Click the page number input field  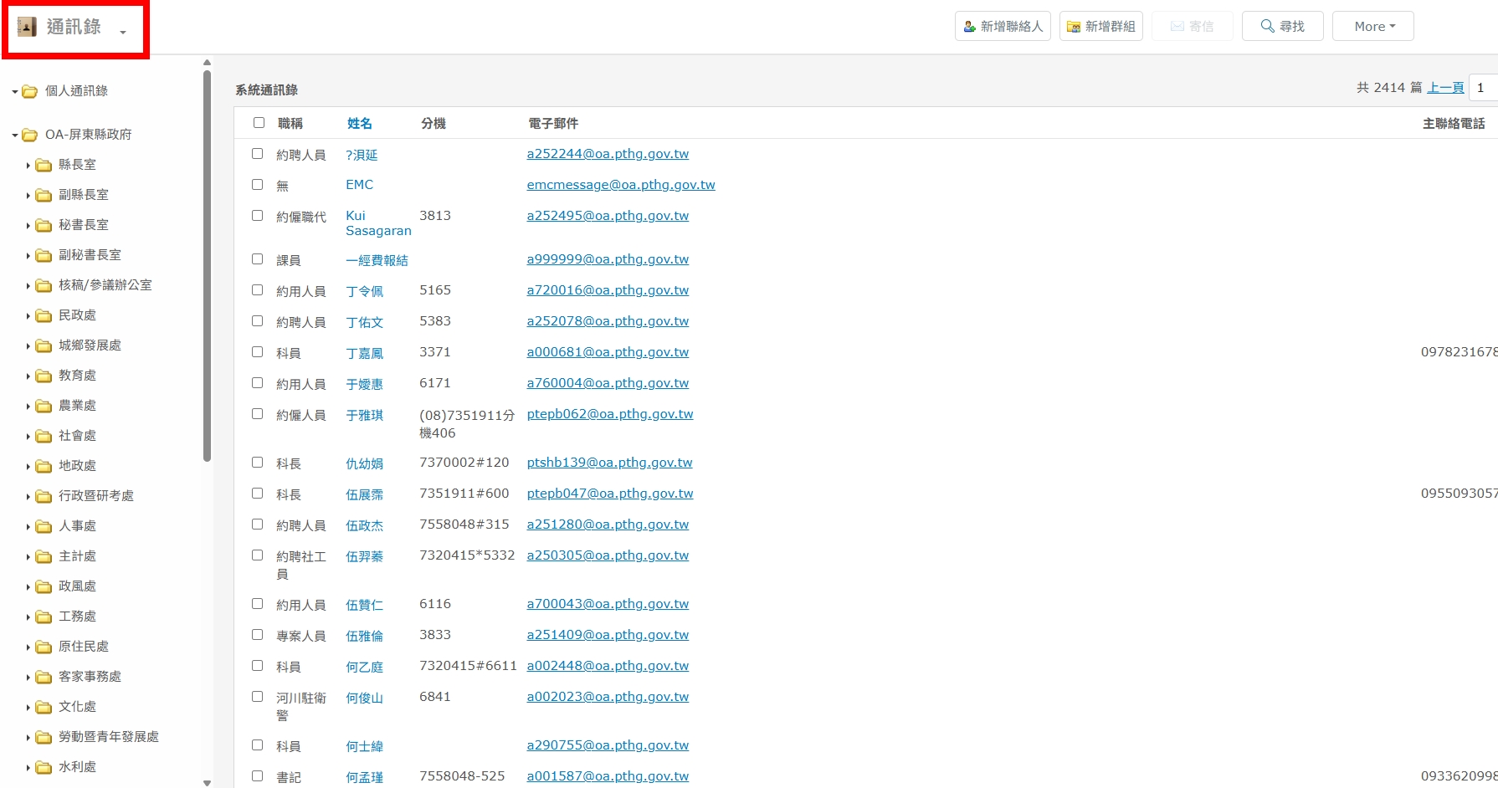point(1483,88)
